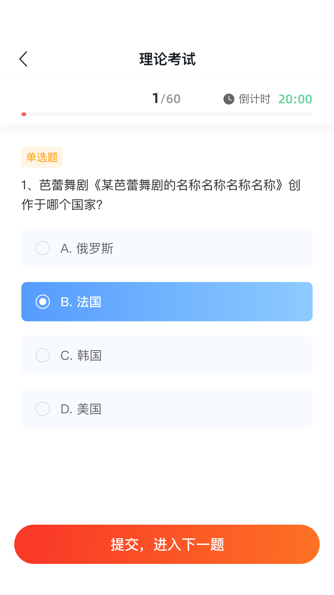Click the green 20:00 timer value
The height and width of the screenshot is (595, 334).
295,99
